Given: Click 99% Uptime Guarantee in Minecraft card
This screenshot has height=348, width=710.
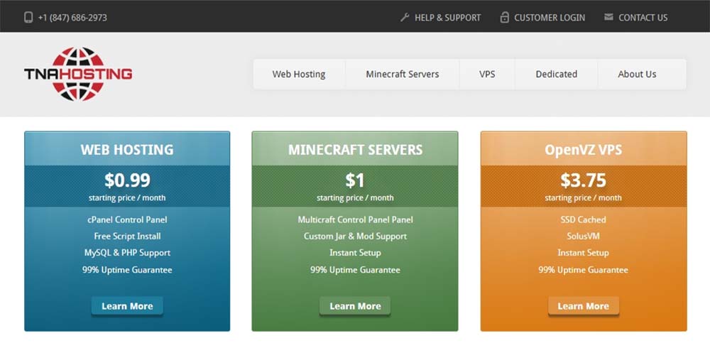Looking at the screenshot, I should tap(356, 270).
